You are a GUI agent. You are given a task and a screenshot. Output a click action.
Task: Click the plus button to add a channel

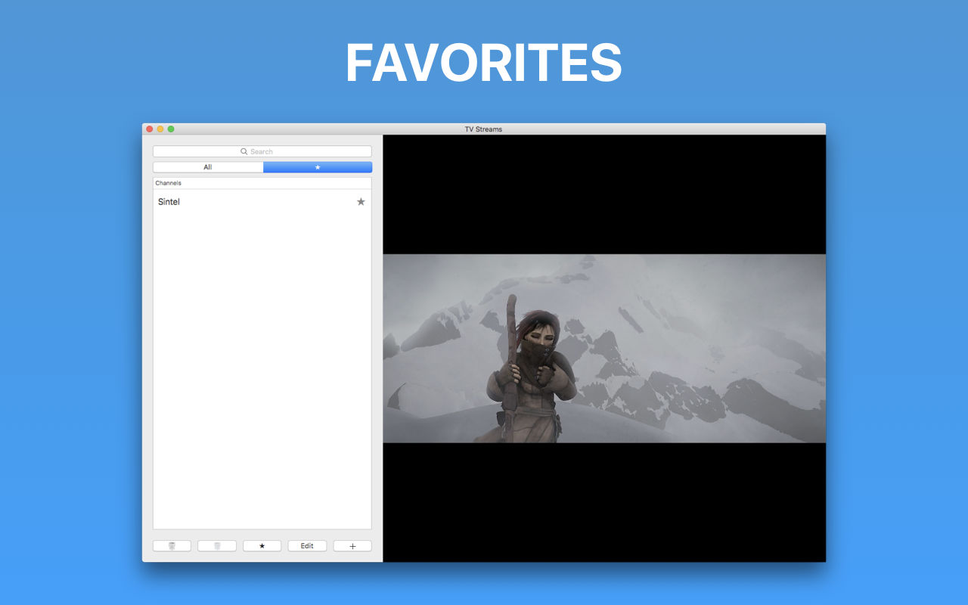[352, 546]
